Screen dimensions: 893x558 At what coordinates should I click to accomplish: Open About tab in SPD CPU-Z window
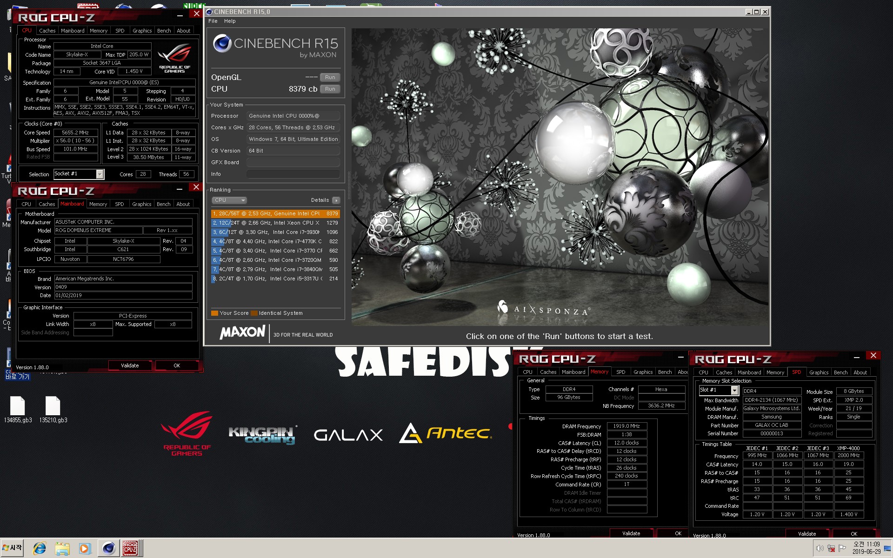coord(860,372)
